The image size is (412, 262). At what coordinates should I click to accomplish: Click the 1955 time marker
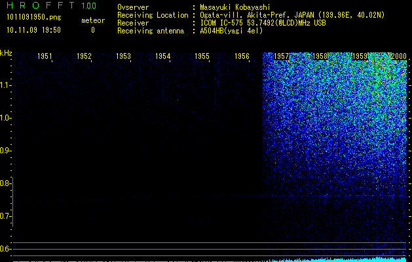click(202, 56)
